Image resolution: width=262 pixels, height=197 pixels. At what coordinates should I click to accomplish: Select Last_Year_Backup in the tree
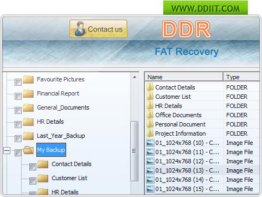coord(61,136)
